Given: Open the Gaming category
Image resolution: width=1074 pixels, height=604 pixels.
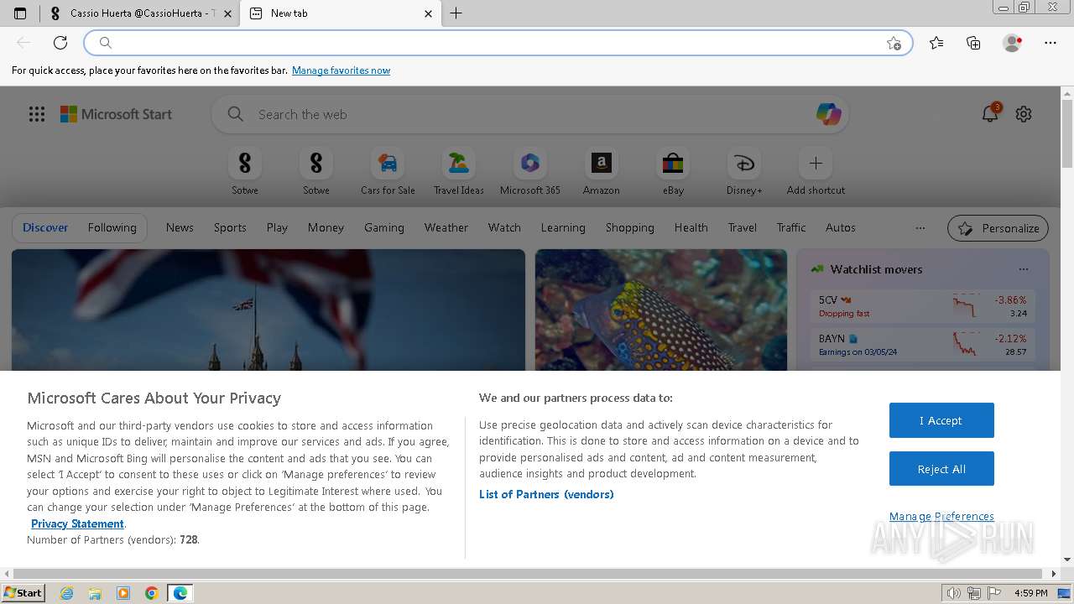Looking at the screenshot, I should tap(384, 227).
